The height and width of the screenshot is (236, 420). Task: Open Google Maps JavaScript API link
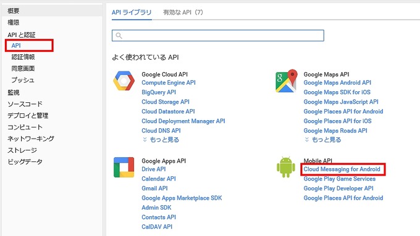[341, 102]
